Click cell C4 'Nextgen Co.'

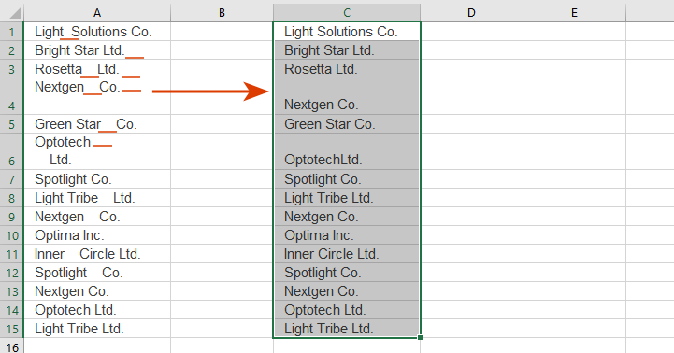pyautogui.click(x=347, y=96)
